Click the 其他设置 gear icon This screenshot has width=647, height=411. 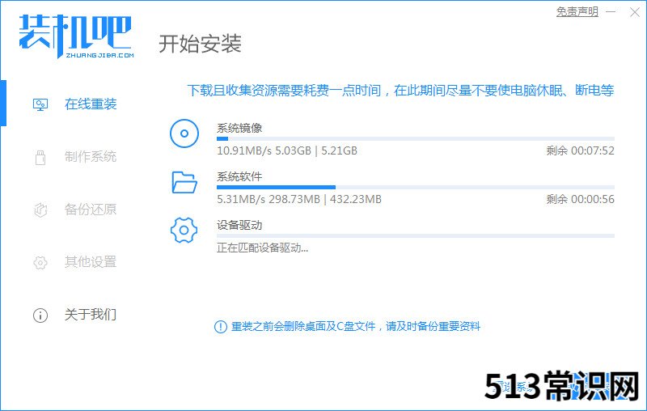coord(40,262)
